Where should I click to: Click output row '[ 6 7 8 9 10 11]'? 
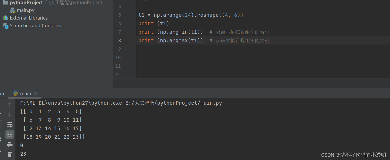[52, 120]
